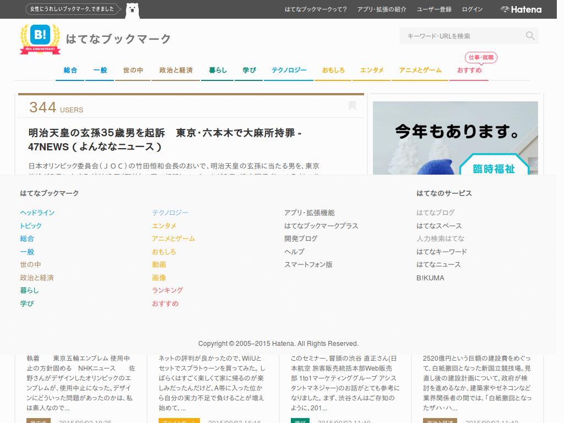Click 世の中 in the footer list
The image size is (564, 423).
pyautogui.click(x=31, y=264)
